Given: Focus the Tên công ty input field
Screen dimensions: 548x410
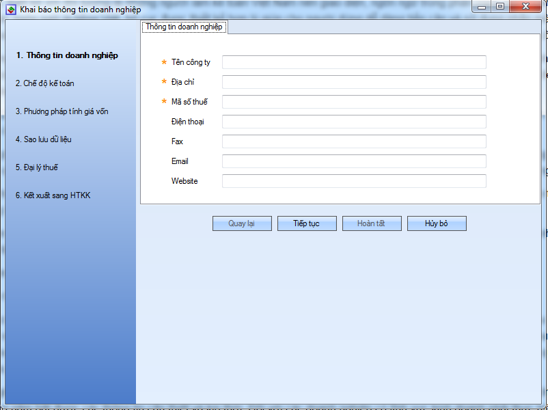Looking at the screenshot, I should click(354, 62).
